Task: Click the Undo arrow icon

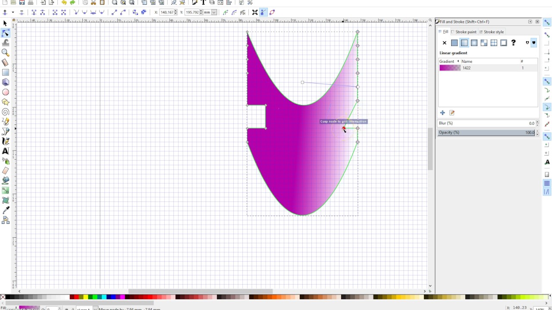Action: 64,3
